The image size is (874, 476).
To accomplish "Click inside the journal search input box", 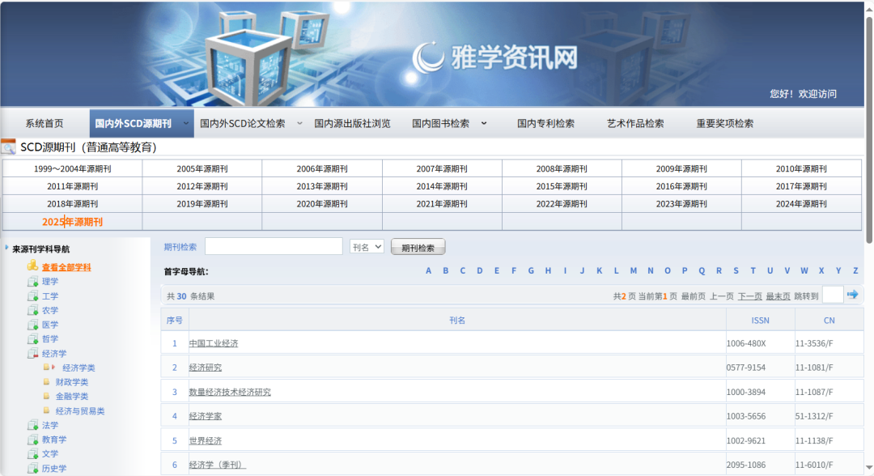I will click(x=273, y=246).
